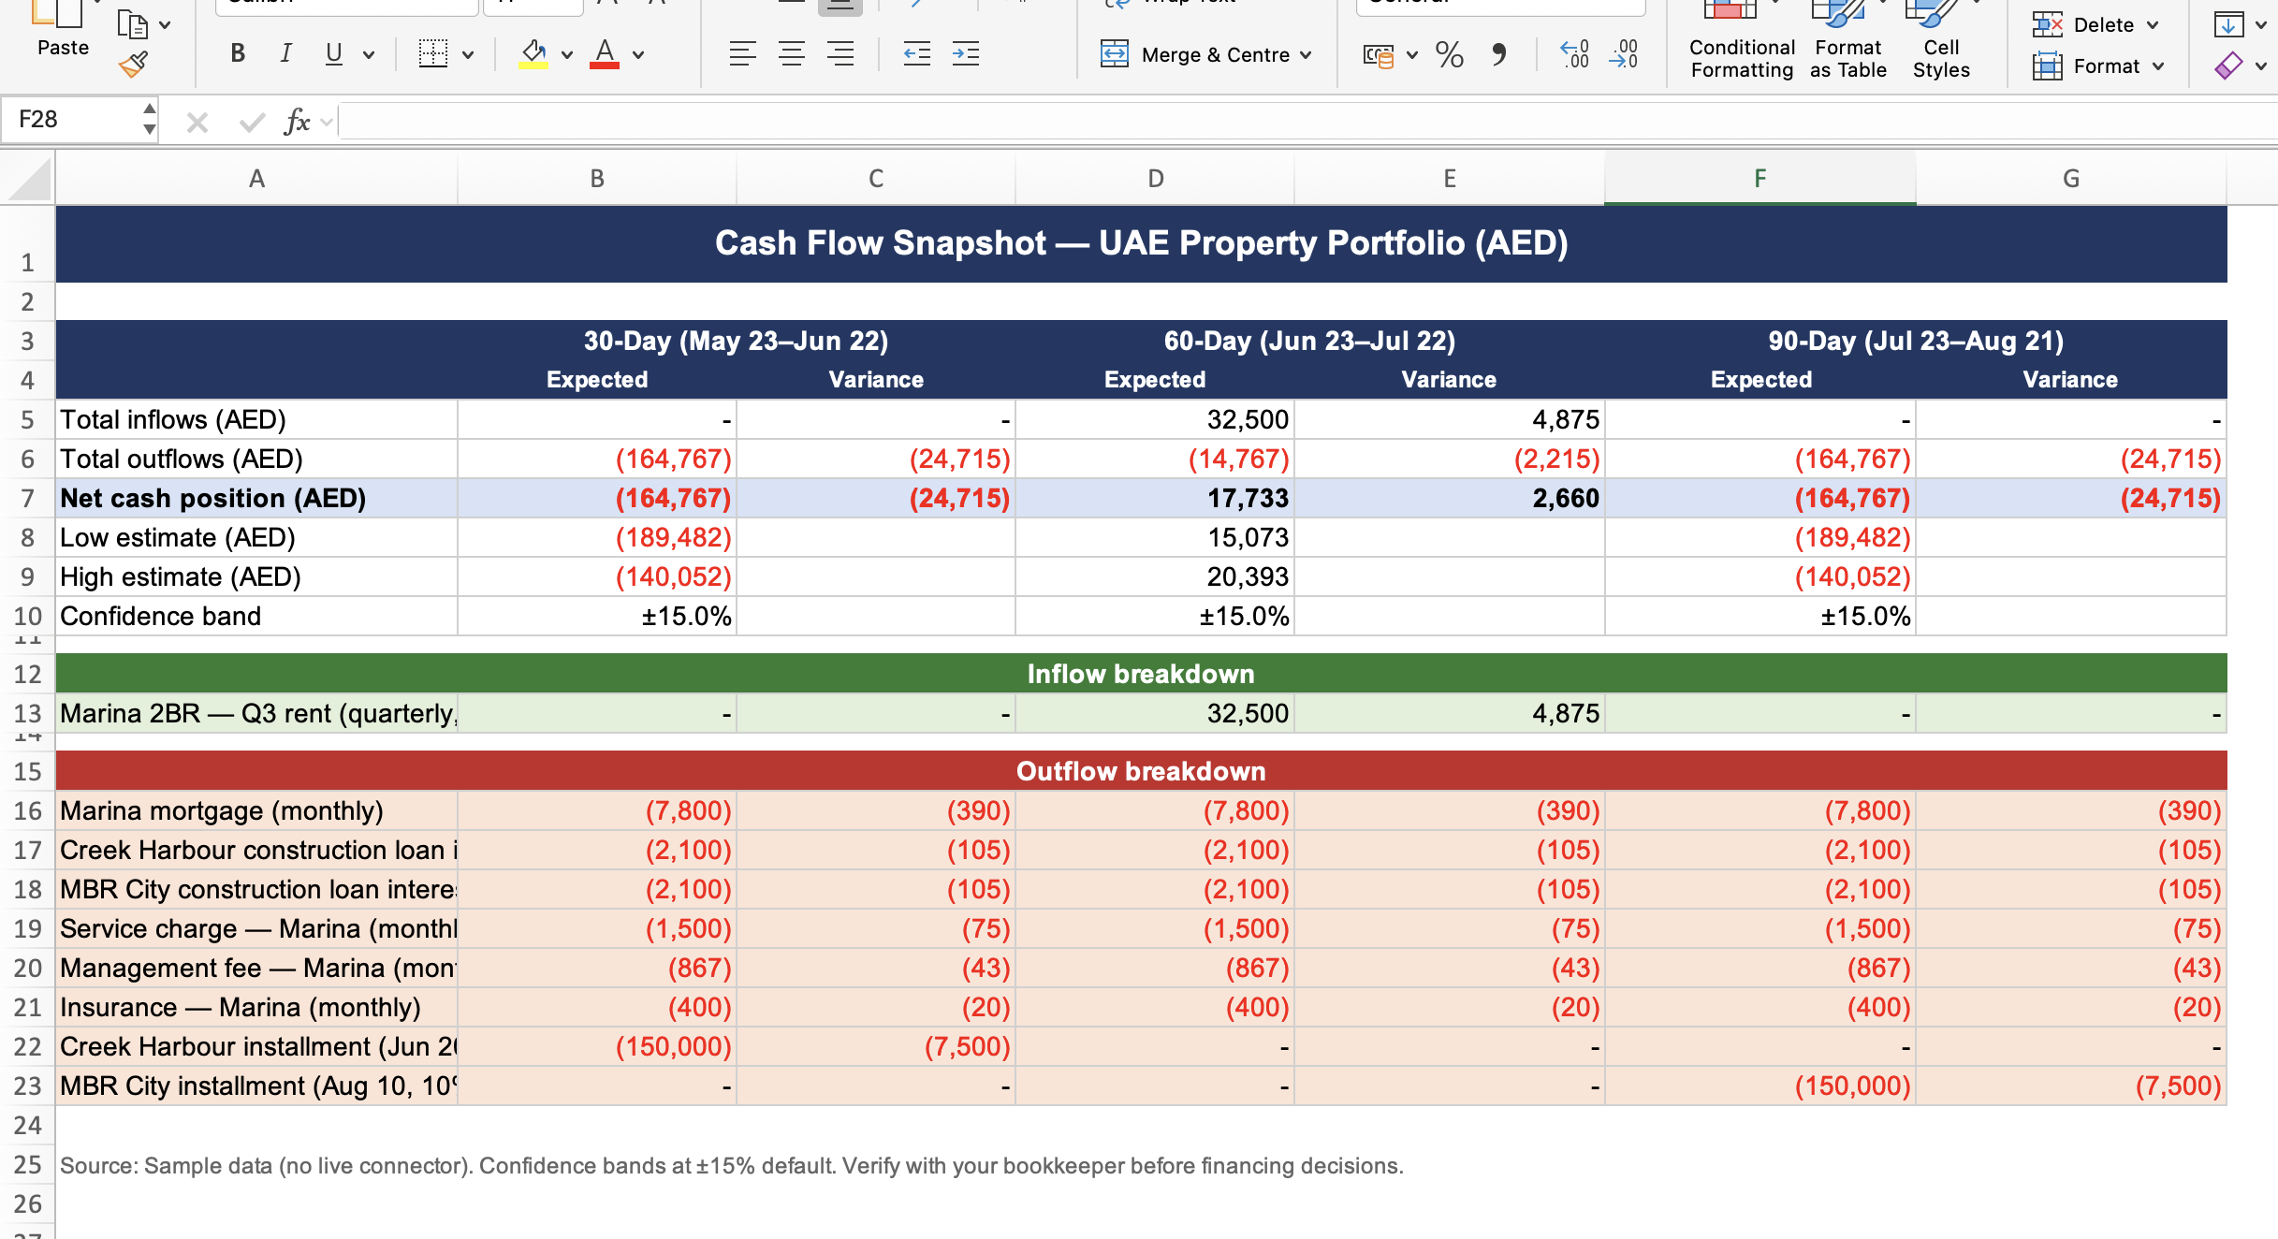
Task: Open the font colour picker dropdown
Action: 638,55
